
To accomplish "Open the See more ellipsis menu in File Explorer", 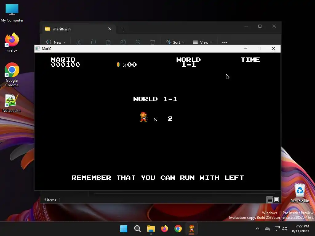I will (x=225, y=42).
